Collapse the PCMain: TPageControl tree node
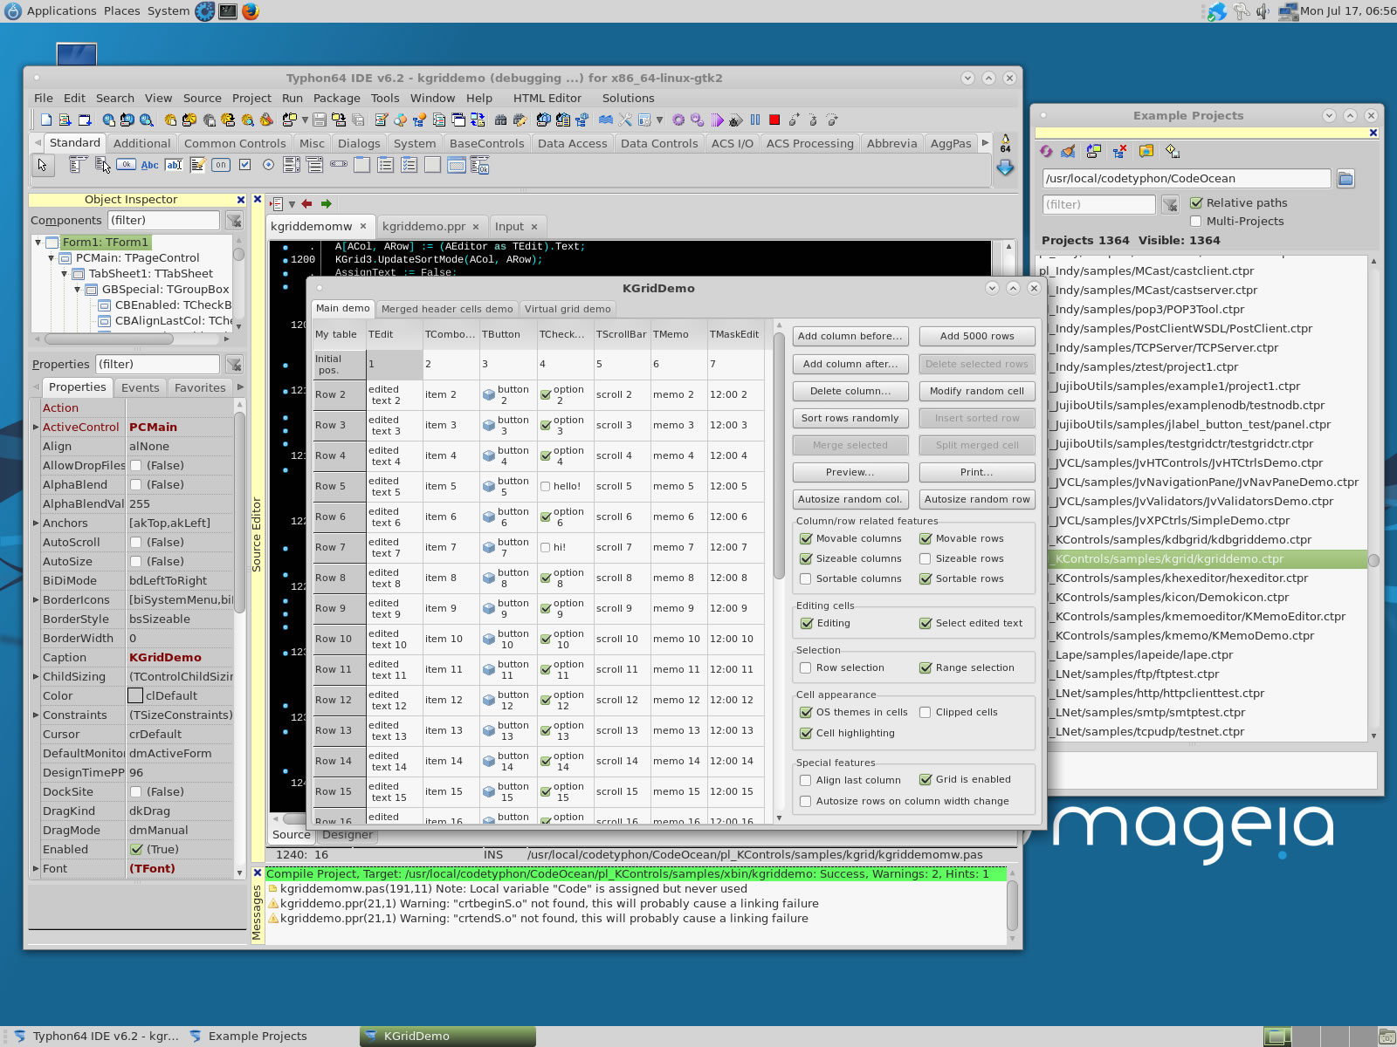 pyautogui.click(x=51, y=258)
